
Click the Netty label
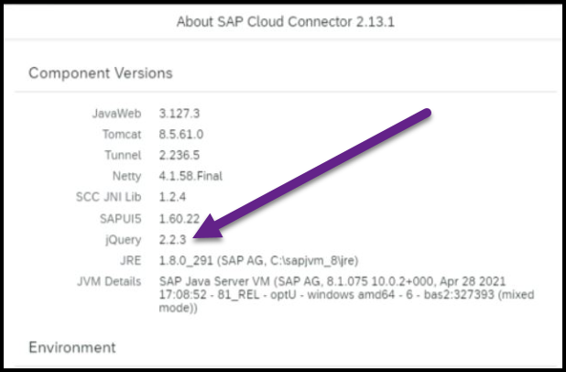tap(126, 176)
